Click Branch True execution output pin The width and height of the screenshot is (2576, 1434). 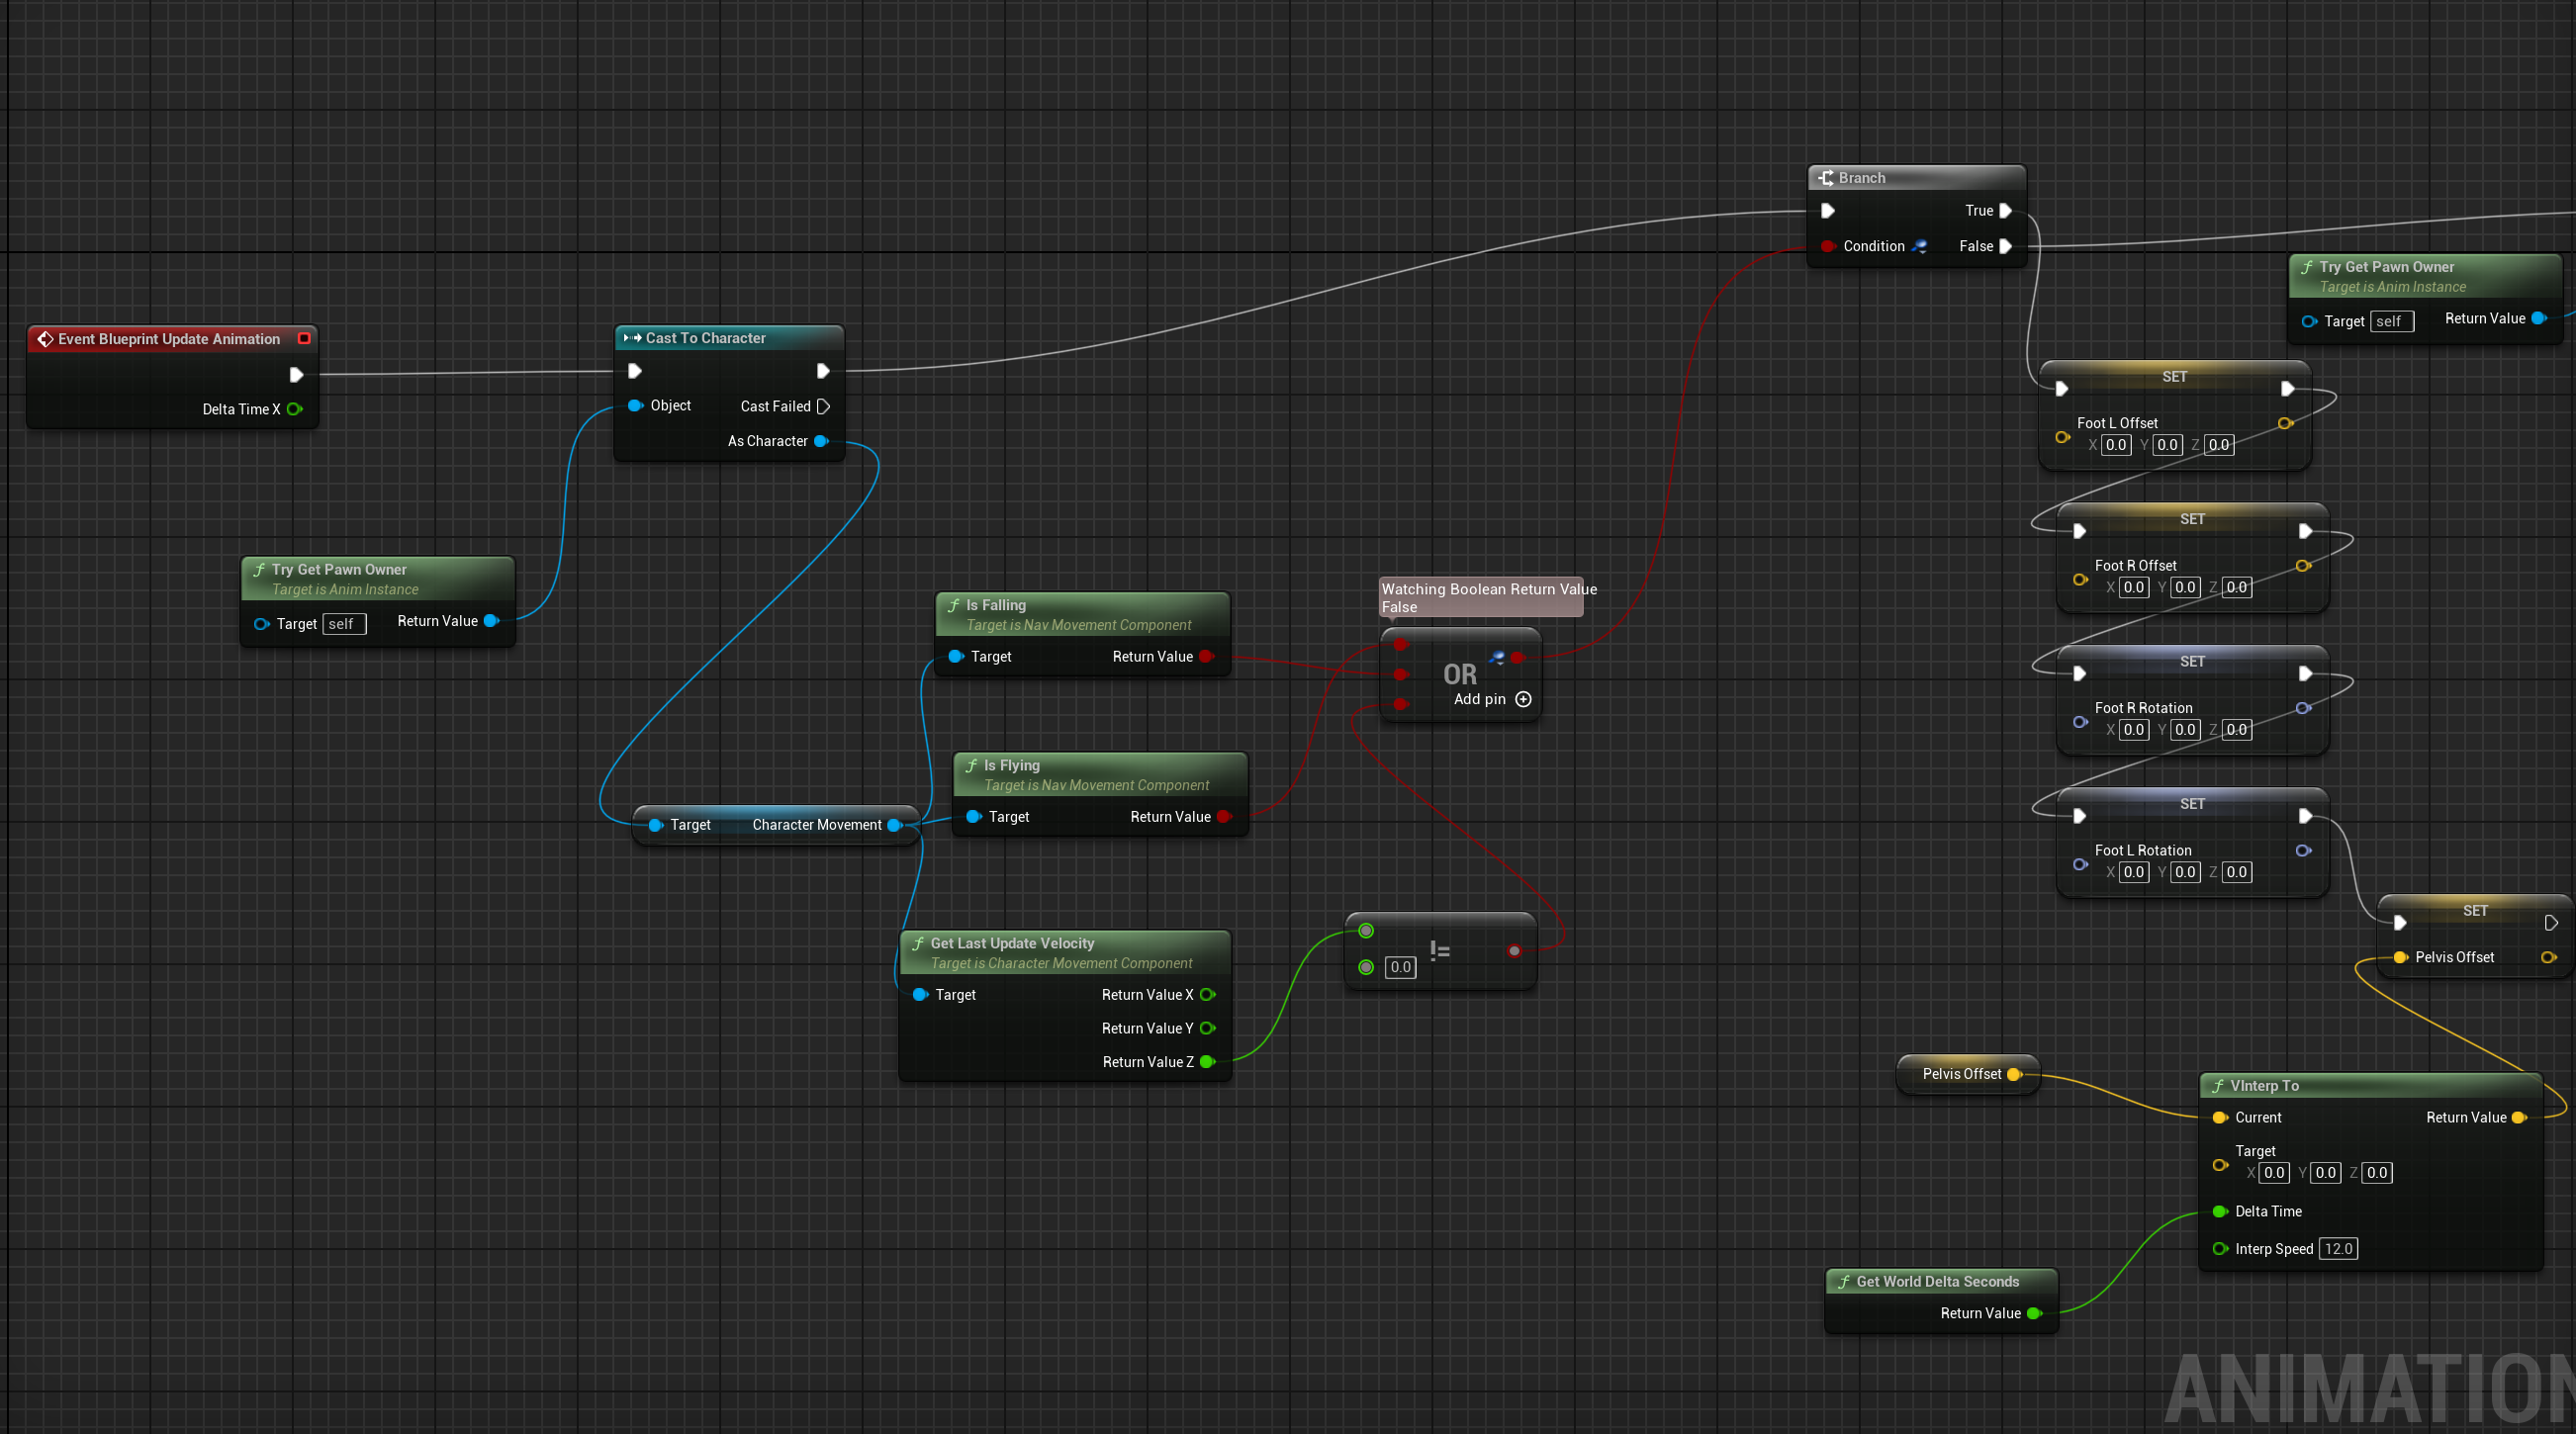coord(2005,211)
